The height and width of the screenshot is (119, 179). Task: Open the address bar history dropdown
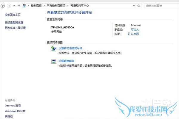coord(134,6)
